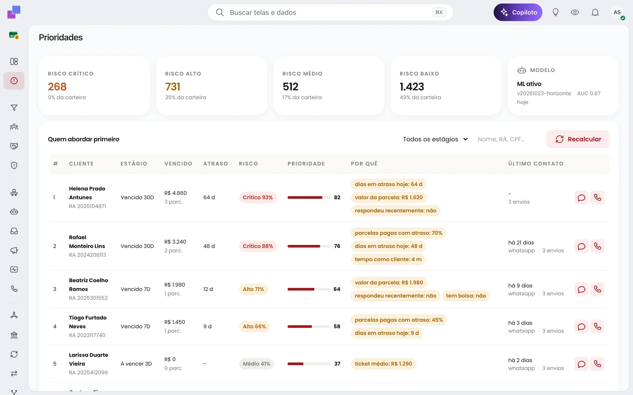Open the people group sidebar icon
Viewport: 633px width, 395px height.
[14, 127]
